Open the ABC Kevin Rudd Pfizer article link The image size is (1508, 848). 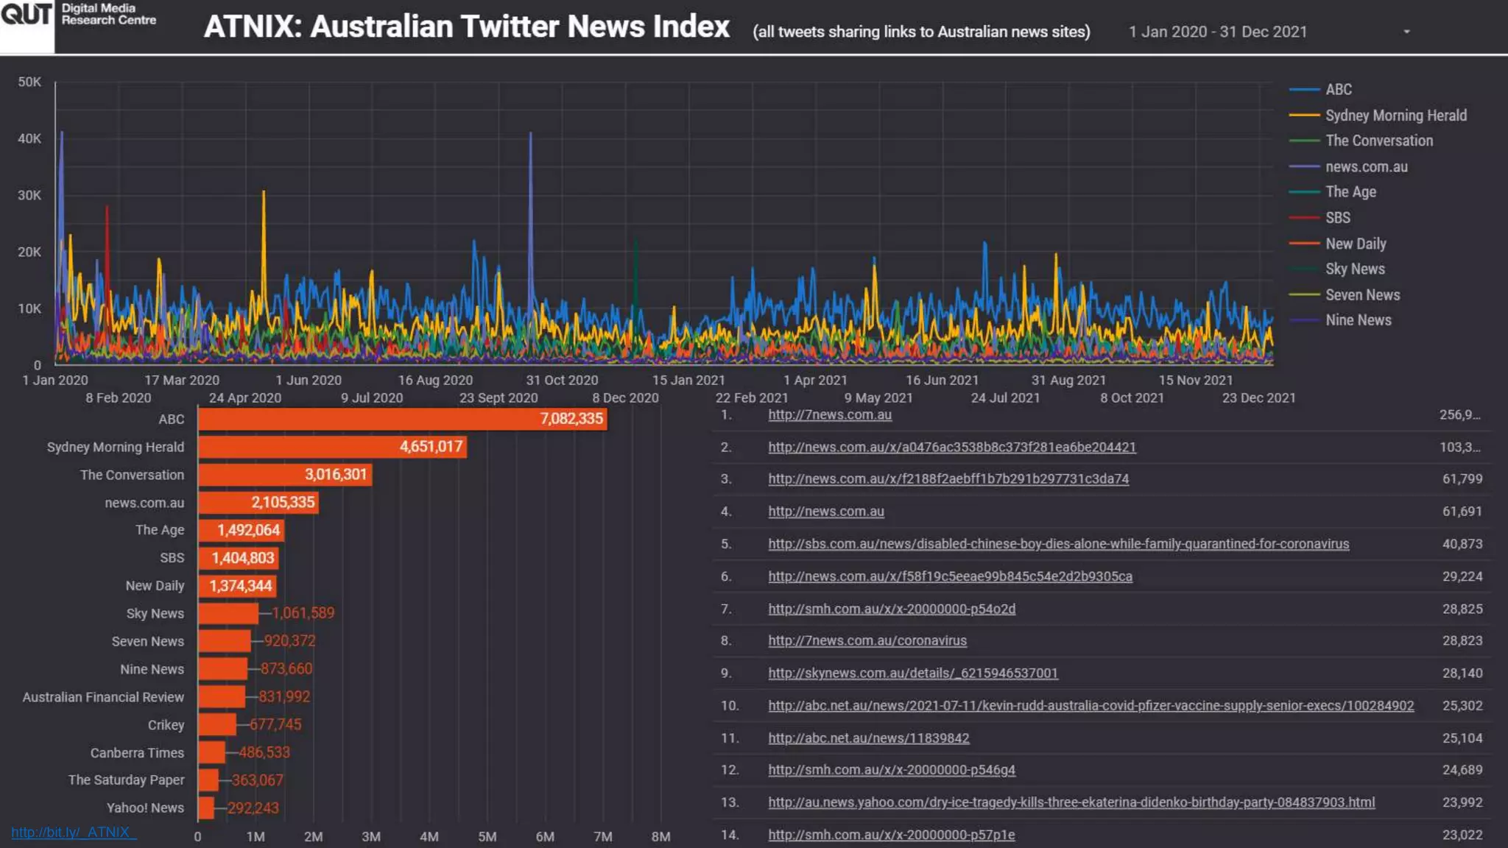(x=1091, y=706)
